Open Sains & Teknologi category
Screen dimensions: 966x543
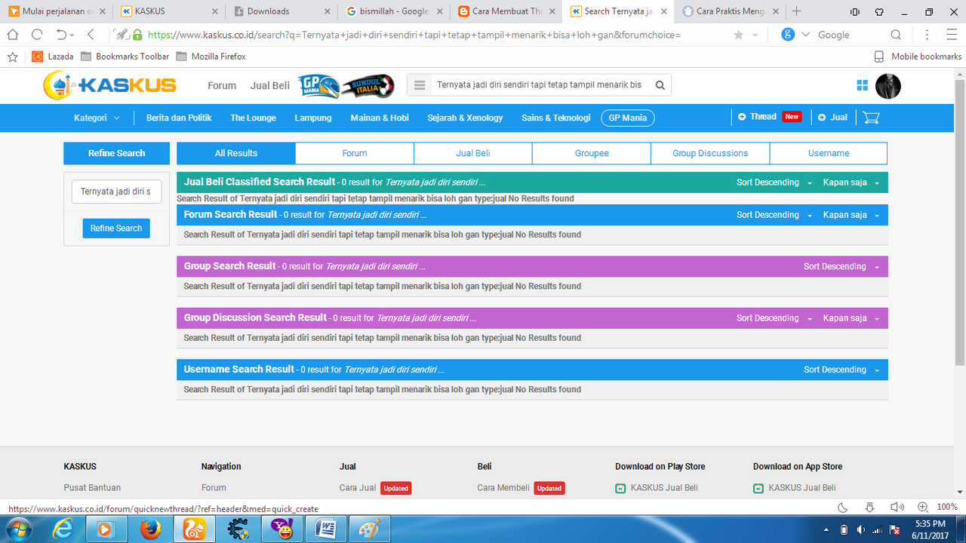click(555, 118)
